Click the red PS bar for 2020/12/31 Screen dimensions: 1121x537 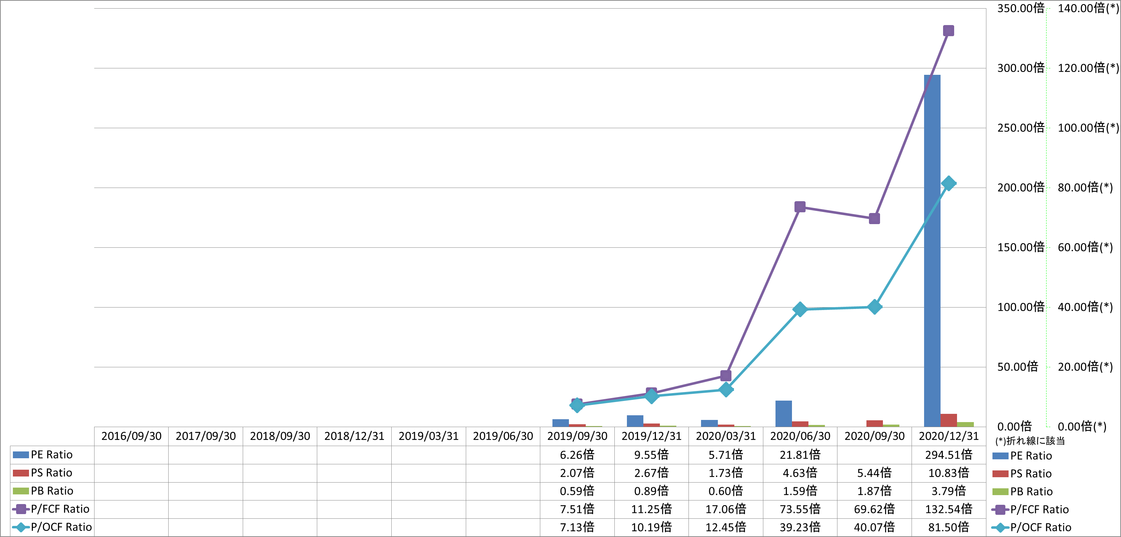(949, 420)
